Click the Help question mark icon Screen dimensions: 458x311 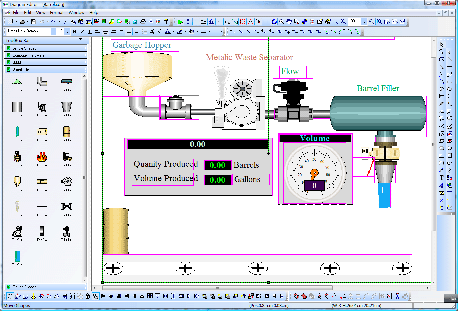point(166,22)
